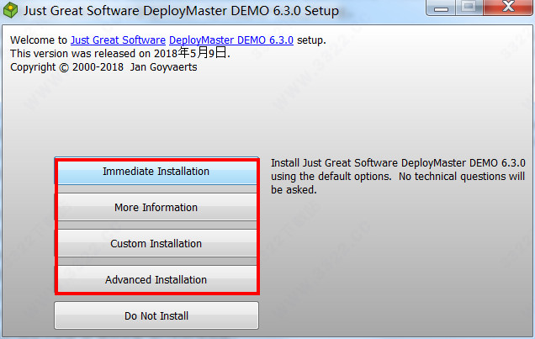Start the Immediate Installation
Screen dimensions: 535x339
point(156,172)
